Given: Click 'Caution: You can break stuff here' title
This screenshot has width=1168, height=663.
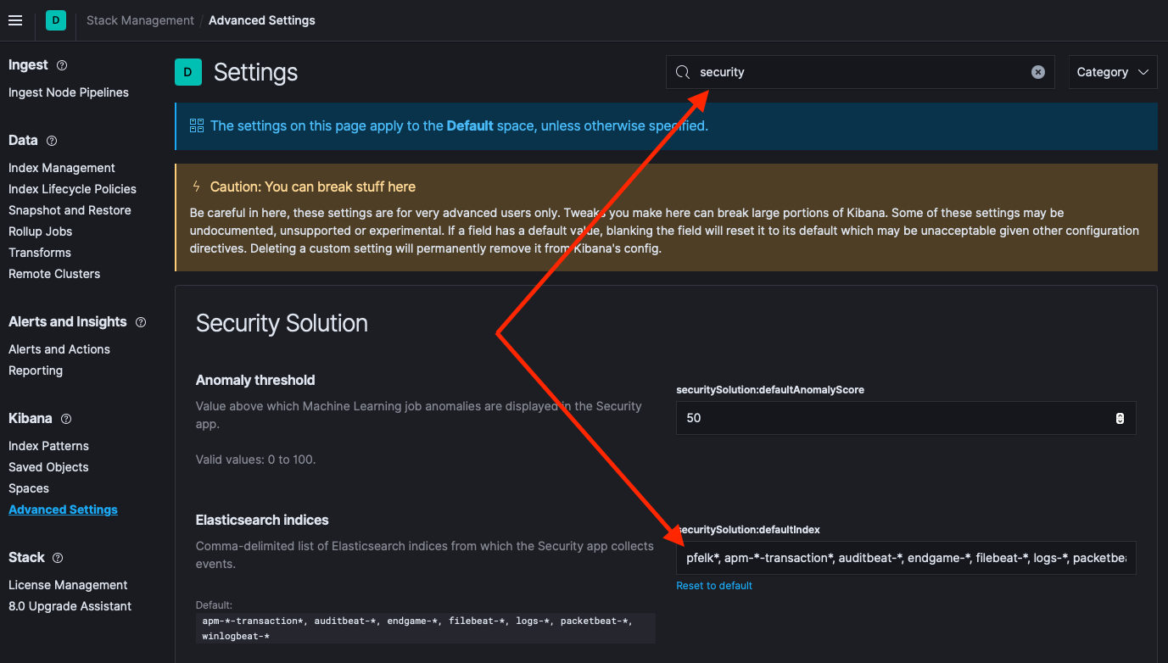Looking at the screenshot, I should tap(313, 187).
